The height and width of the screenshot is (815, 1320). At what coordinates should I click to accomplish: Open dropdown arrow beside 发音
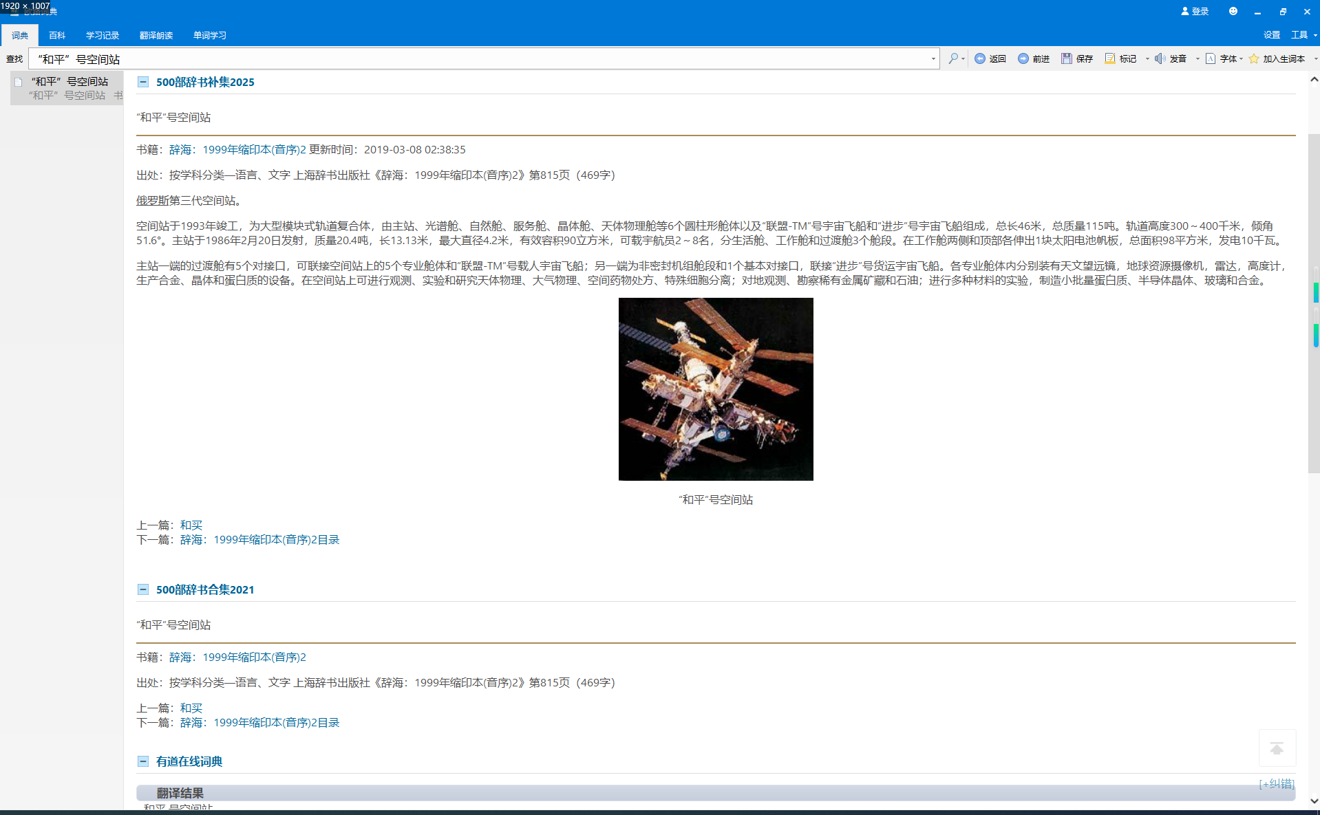click(x=1197, y=58)
